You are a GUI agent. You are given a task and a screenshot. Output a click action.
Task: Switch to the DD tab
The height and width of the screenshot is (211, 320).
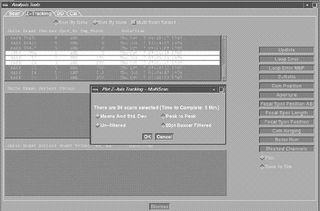pos(60,13)
